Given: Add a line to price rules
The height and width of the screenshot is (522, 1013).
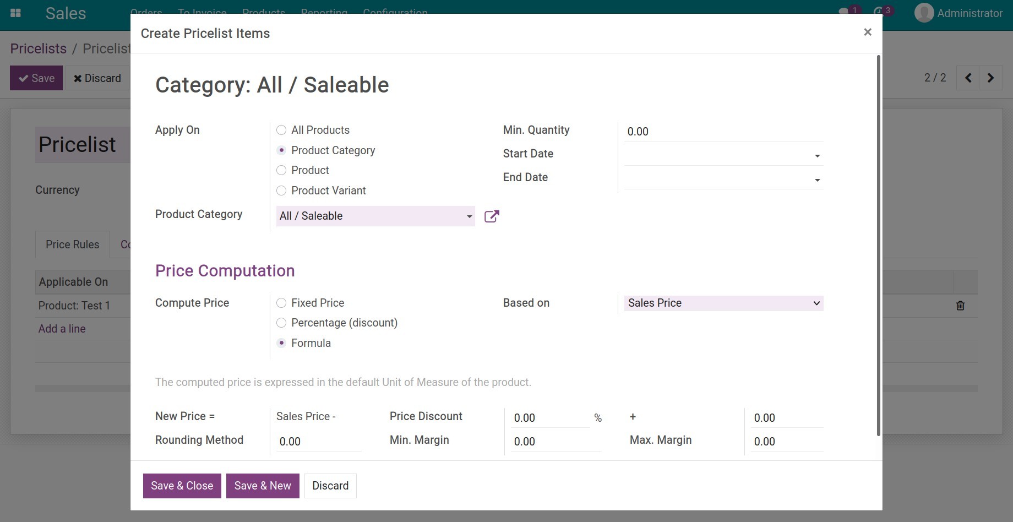Looking at the screenshot, I should click(62, 329).
